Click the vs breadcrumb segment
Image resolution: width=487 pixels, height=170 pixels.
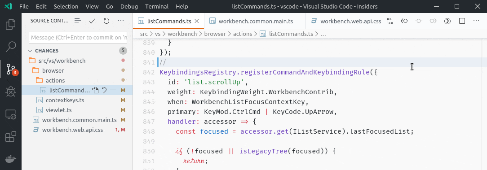(158, 34)
